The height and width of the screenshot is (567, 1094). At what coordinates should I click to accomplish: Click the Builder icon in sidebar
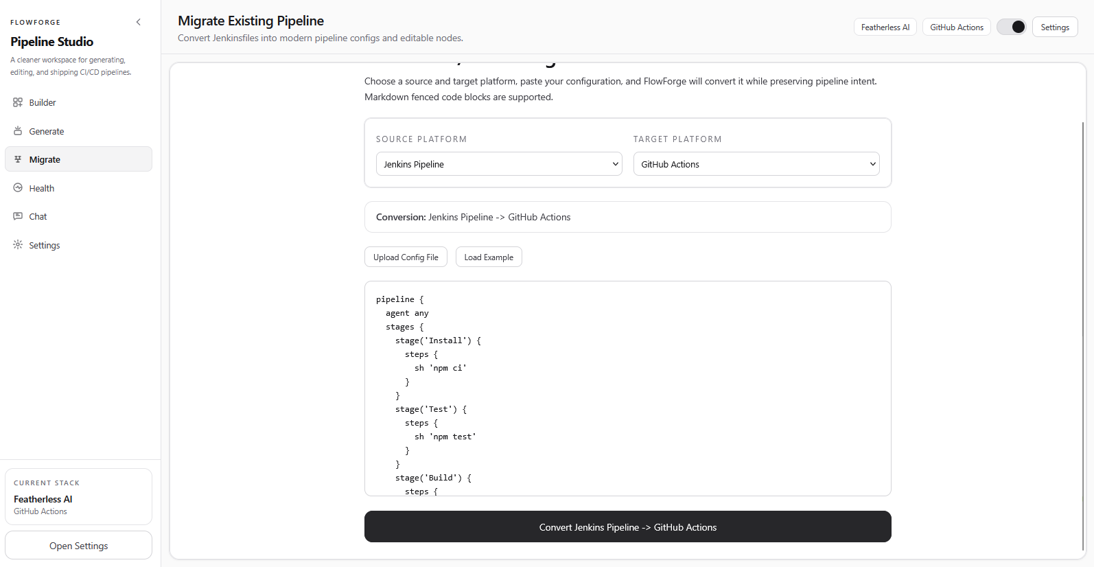click(x=18, y=102)
